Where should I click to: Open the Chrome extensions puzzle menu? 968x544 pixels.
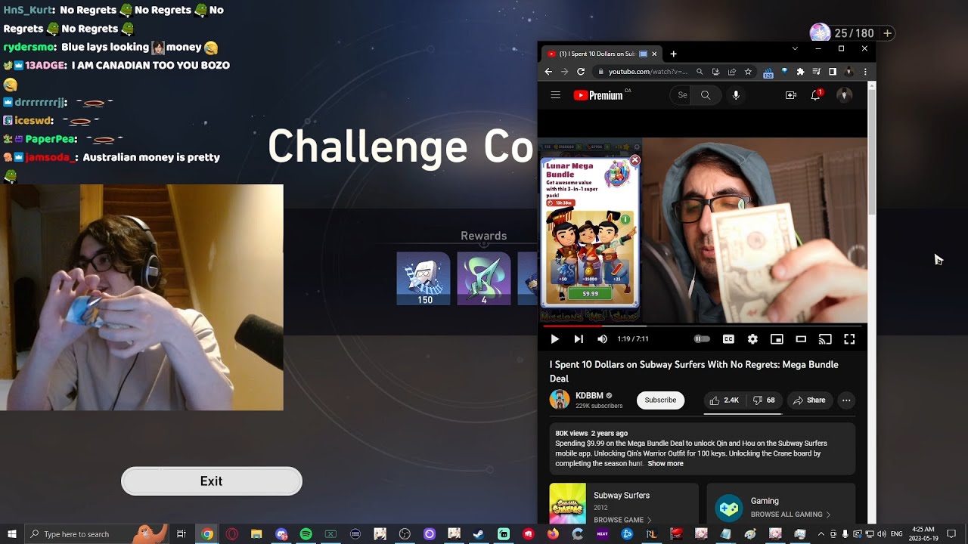pyautogui.click(x=800, y=72)
